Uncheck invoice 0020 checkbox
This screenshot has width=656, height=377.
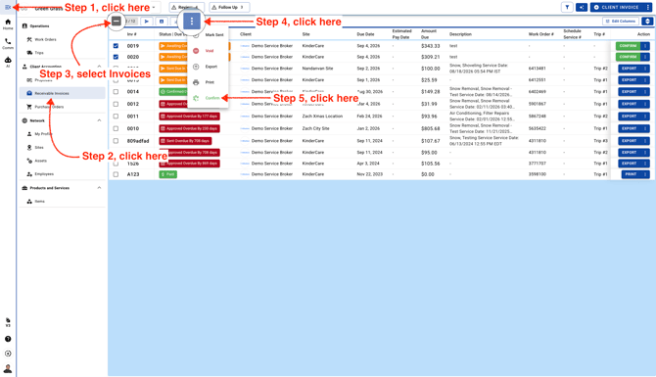116,57
